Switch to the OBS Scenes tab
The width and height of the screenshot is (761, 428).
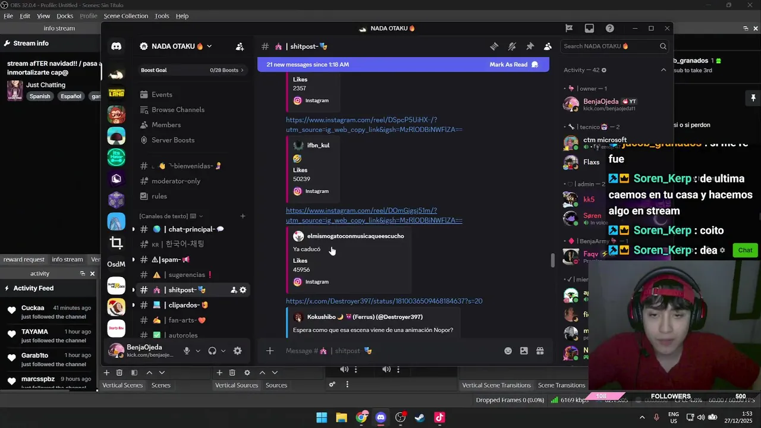click(161, 385)
